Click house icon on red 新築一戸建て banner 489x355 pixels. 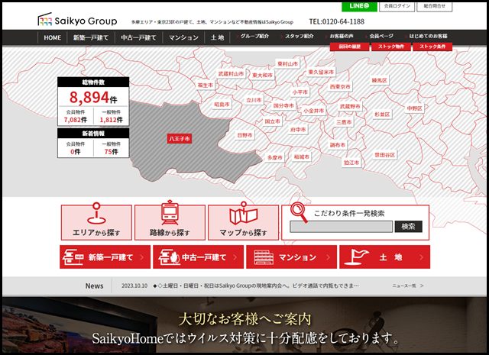73,257
